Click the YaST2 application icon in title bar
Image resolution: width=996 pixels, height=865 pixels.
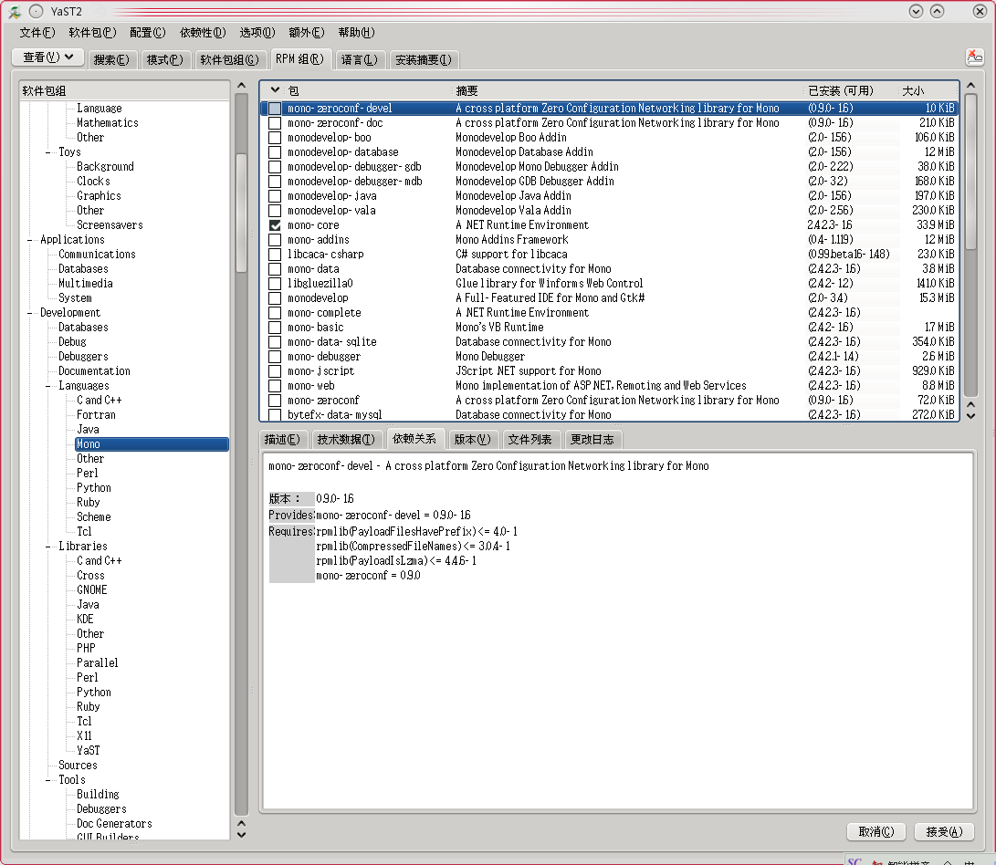point(14,12)
